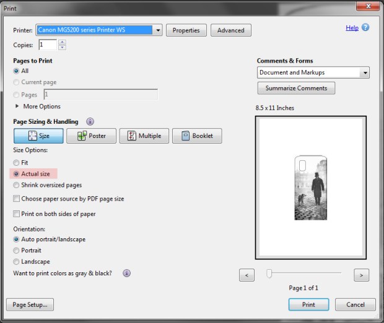Image resolution: width=384 pixels, height=323 pixels.
Task: Click the Print button
Action: [x=308, y=304]
